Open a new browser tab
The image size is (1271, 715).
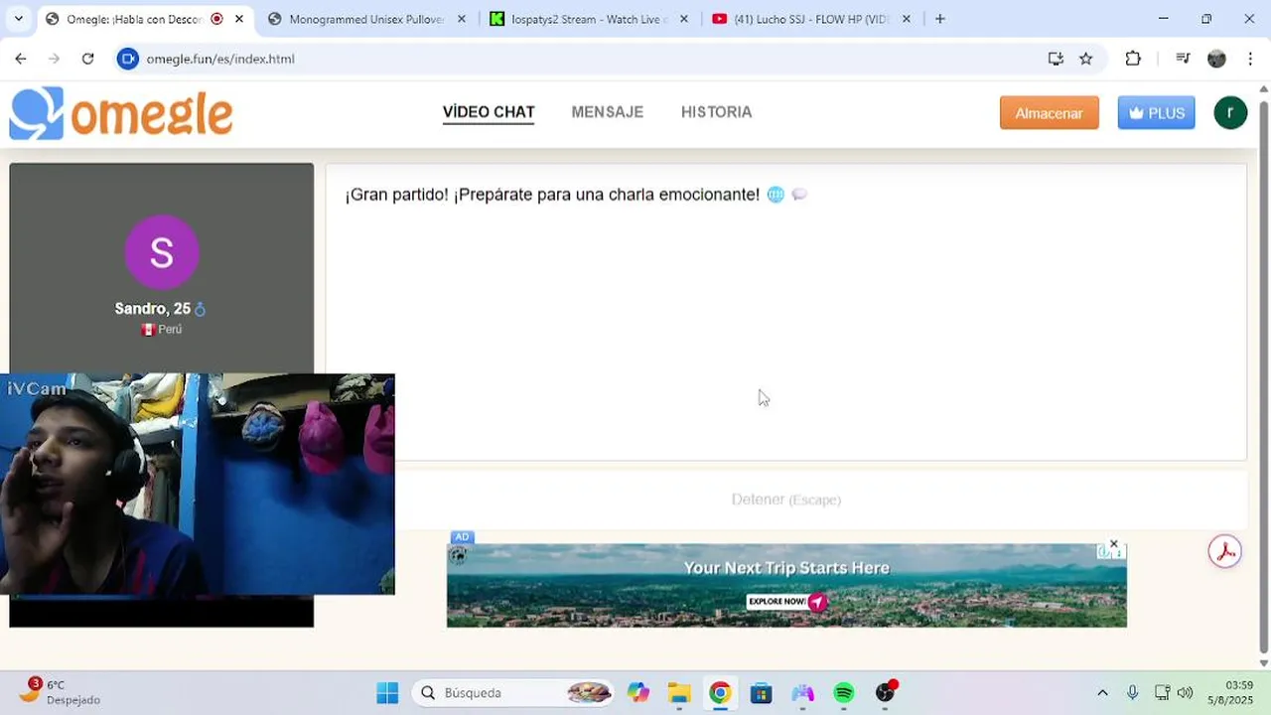tap(940, 19)
